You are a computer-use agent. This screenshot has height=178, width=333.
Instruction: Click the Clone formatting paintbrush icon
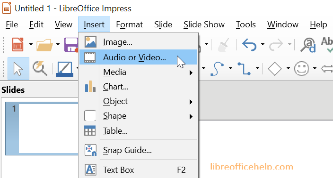[224, 45]
